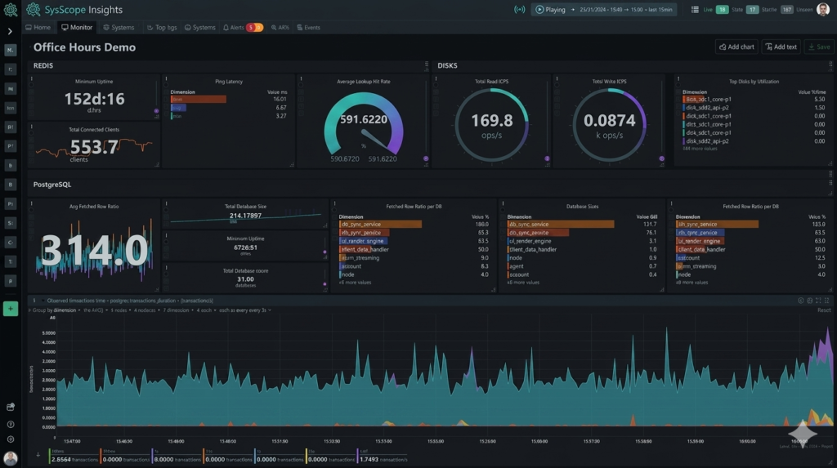Click the live broadcast signal icon

point(519,10)
